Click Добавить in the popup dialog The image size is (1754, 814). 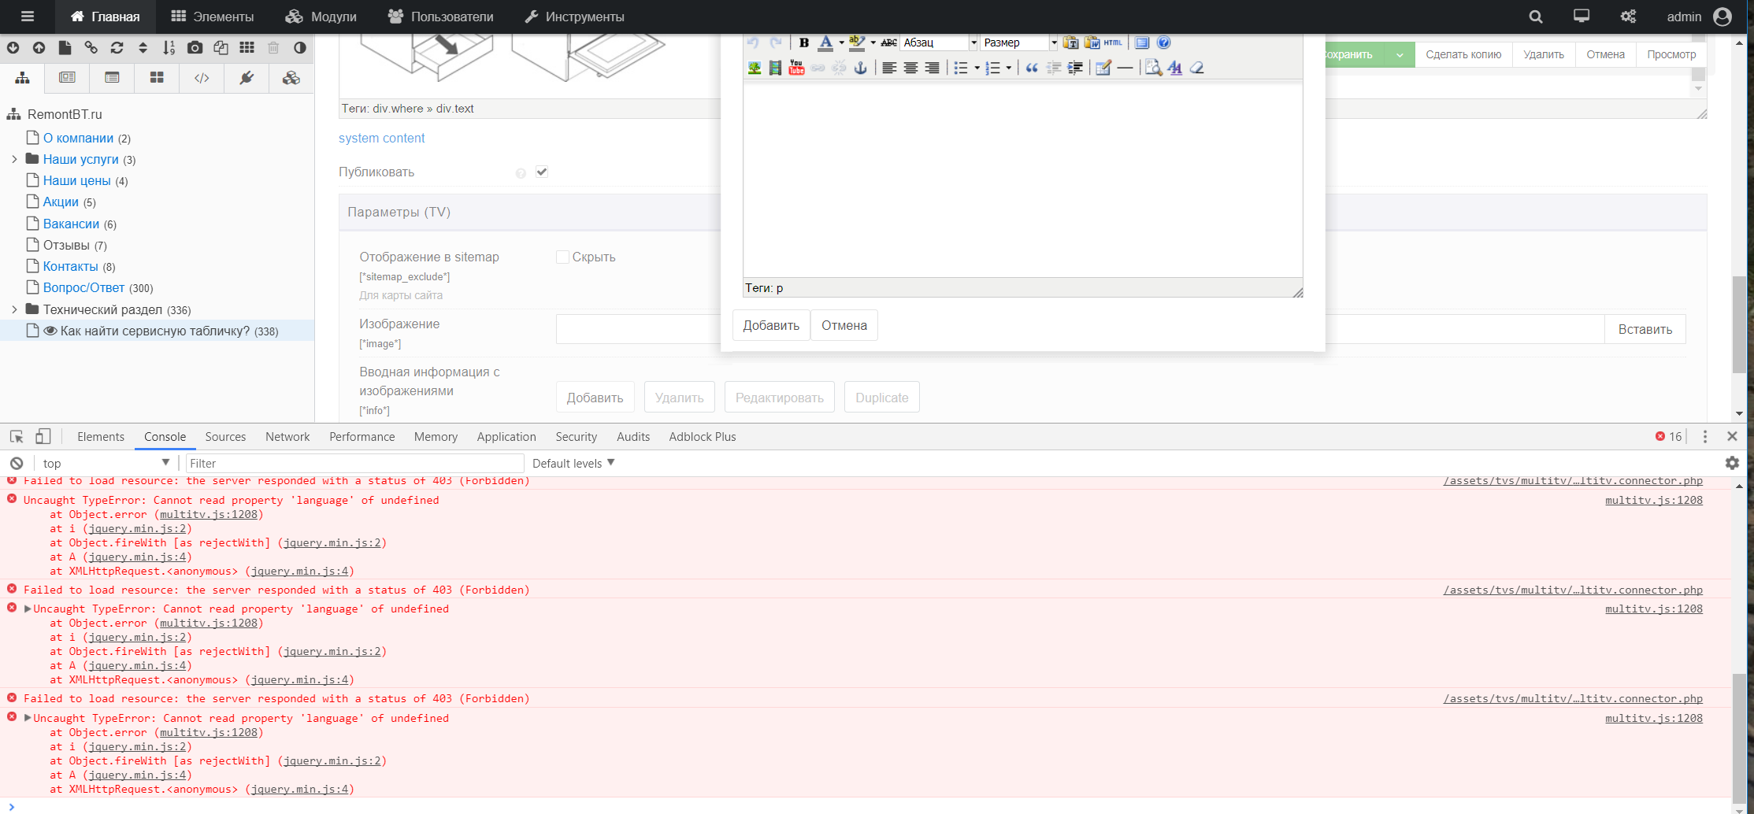[x=771, y=325]
